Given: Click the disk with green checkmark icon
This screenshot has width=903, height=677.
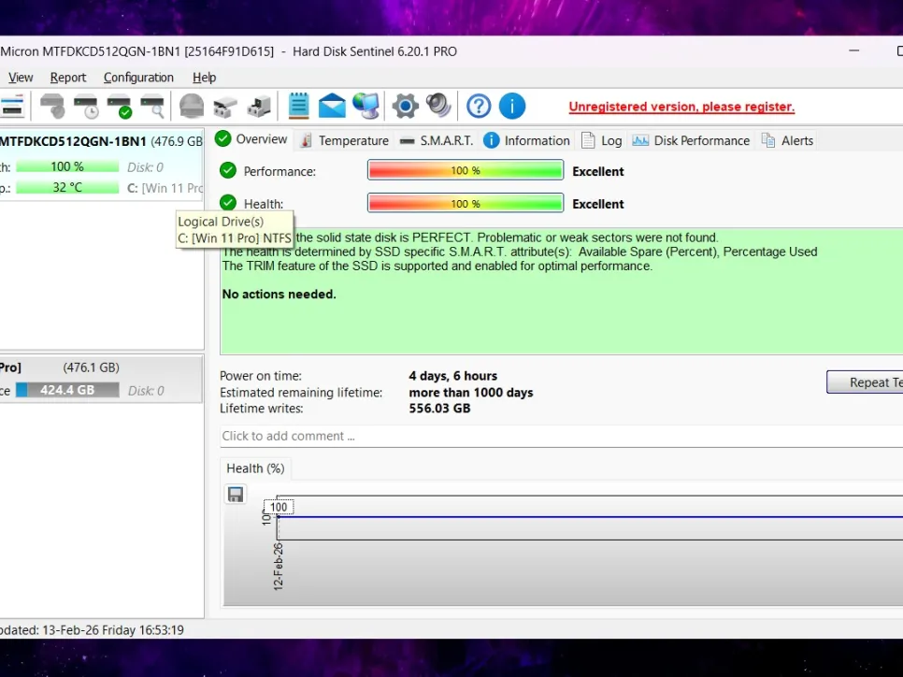Looking at the screenshot, I should click(x=119, y=106).
